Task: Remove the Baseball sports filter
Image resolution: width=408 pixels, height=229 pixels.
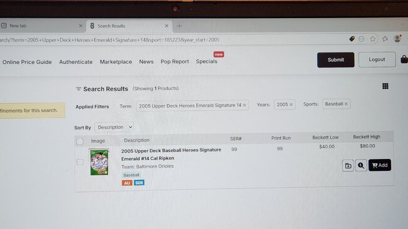Action: click(x=346, y=104)
